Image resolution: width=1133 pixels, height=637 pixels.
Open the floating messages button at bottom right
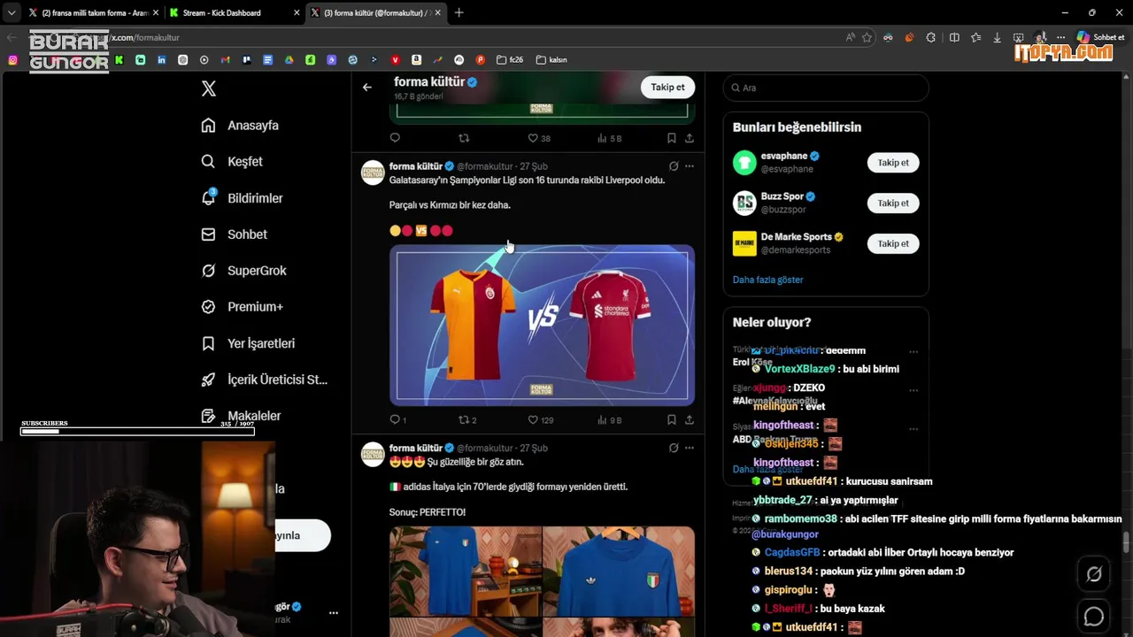1094,617
